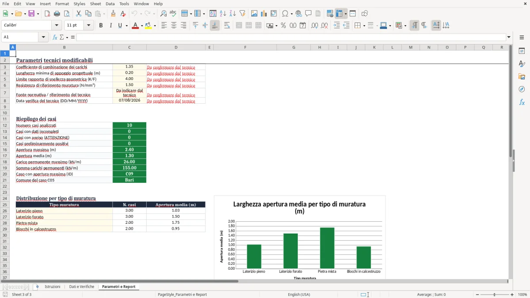This screenshot has width=530, height=298.
Task: Apply yellow background color swatch
Action: pyautogui.click(x=148, y=26)
